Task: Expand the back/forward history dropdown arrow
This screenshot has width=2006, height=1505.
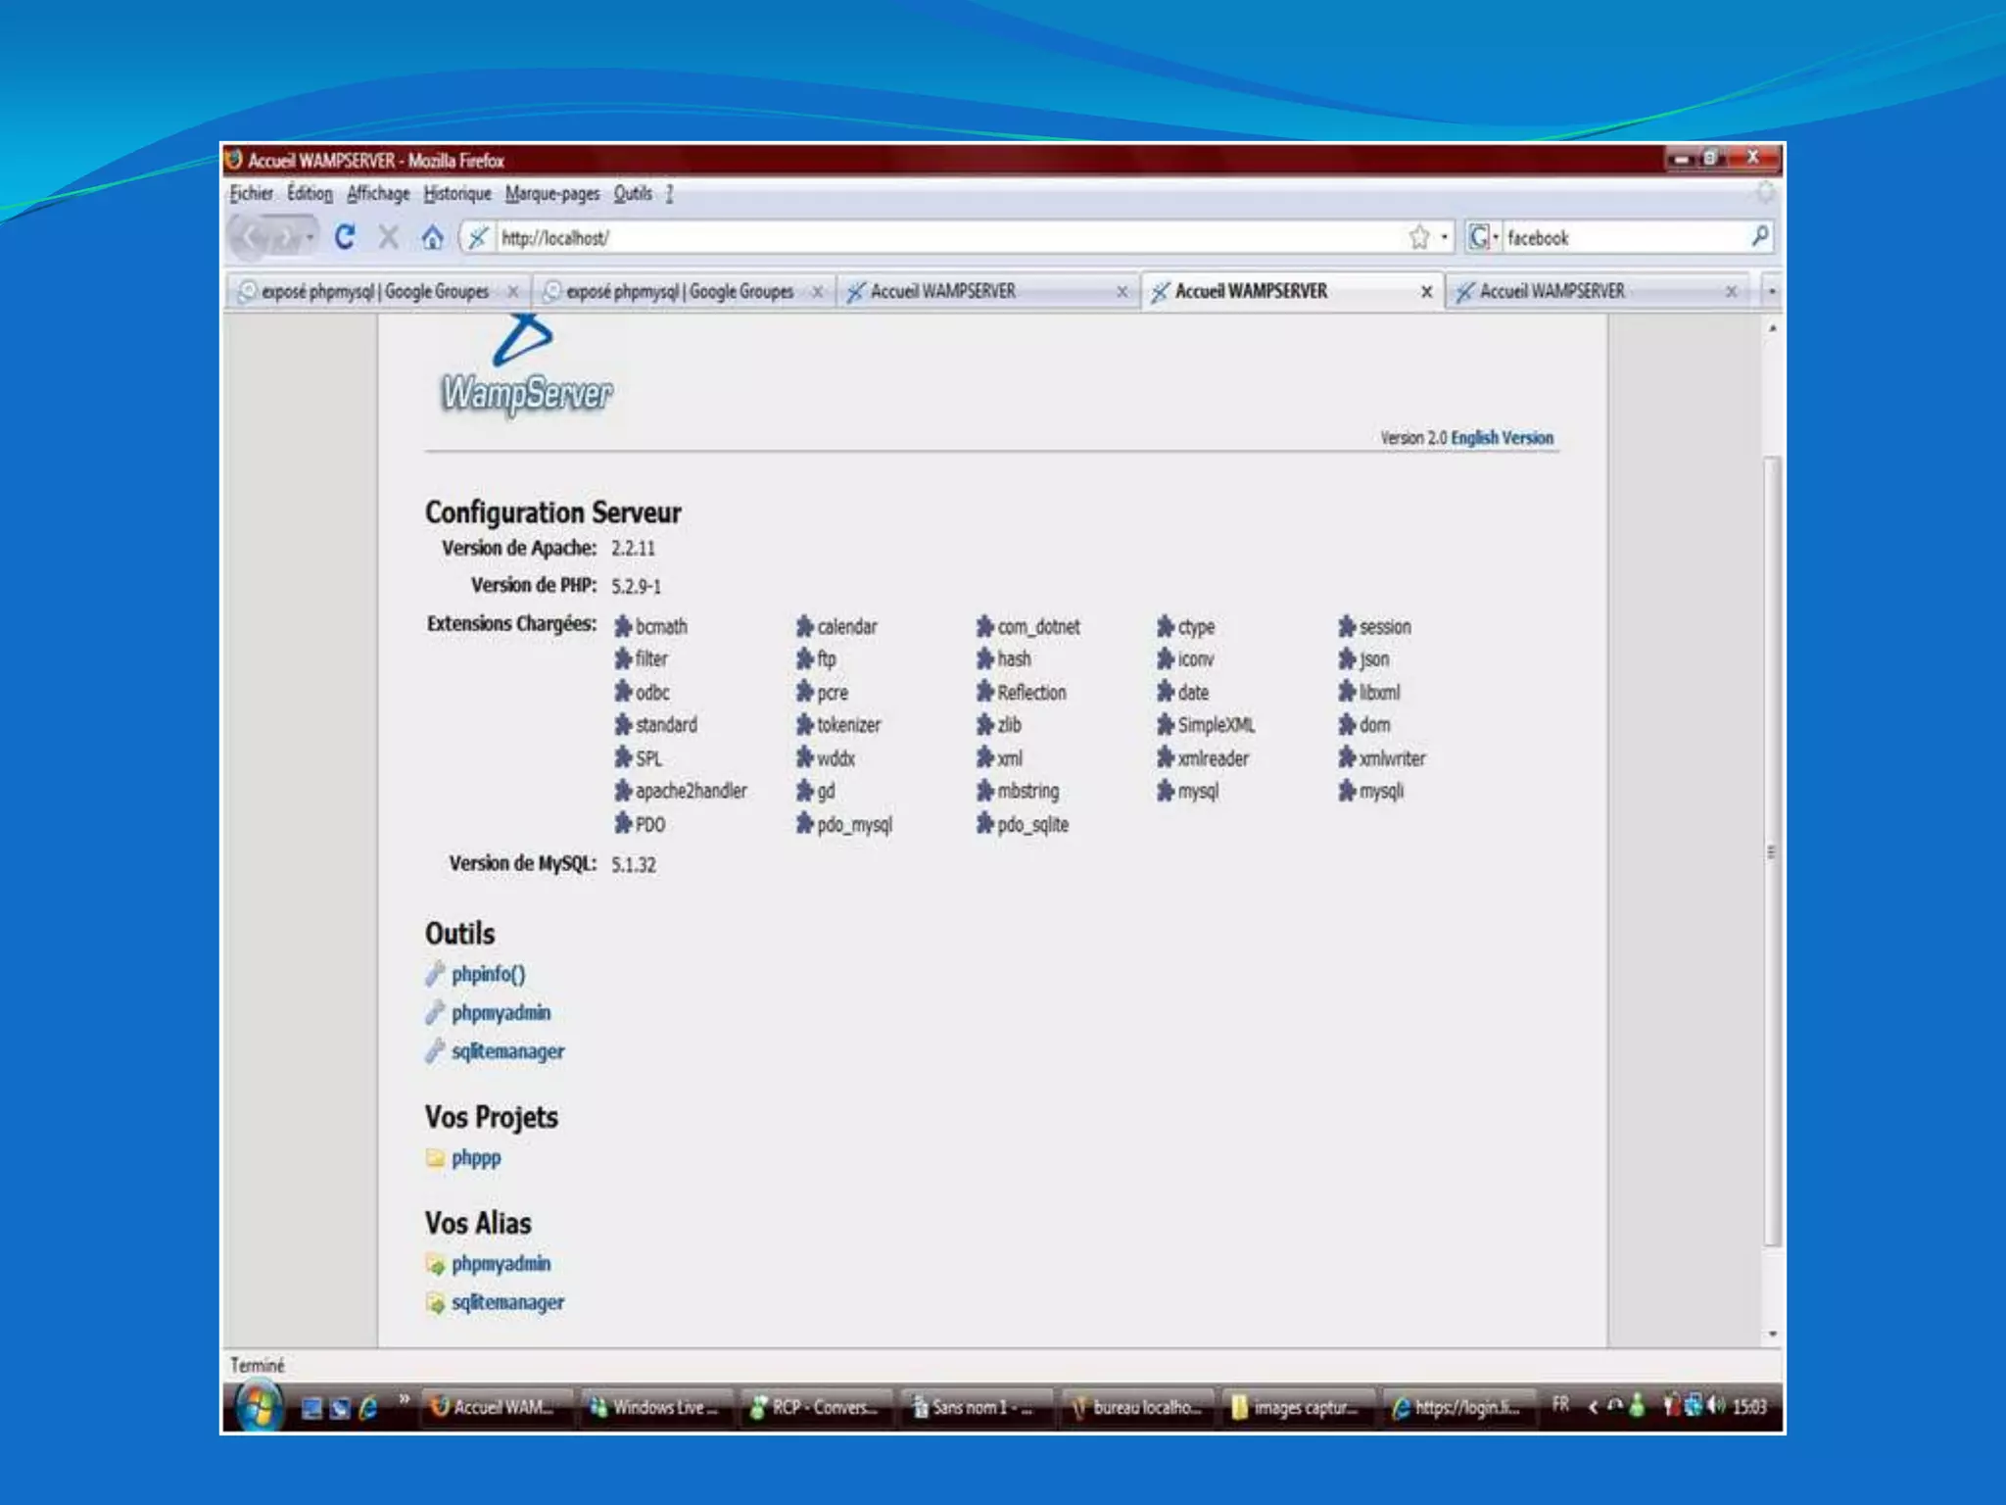Action: point(310,237)
